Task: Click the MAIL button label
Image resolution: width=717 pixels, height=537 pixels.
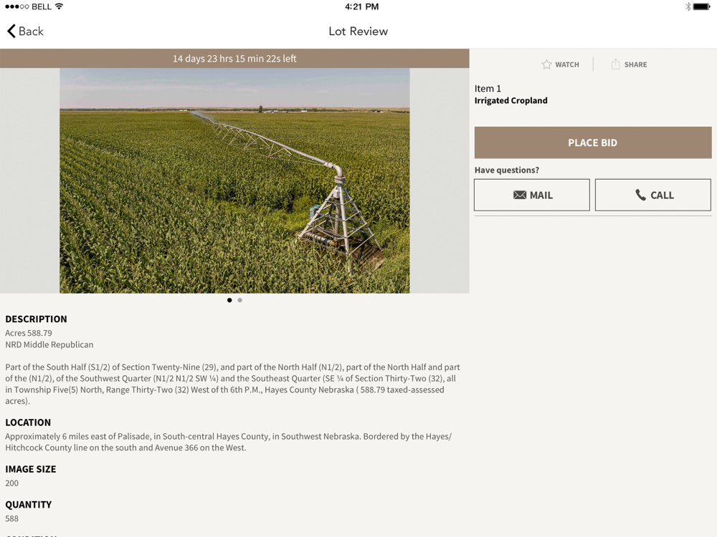Action: coord(541,195)
